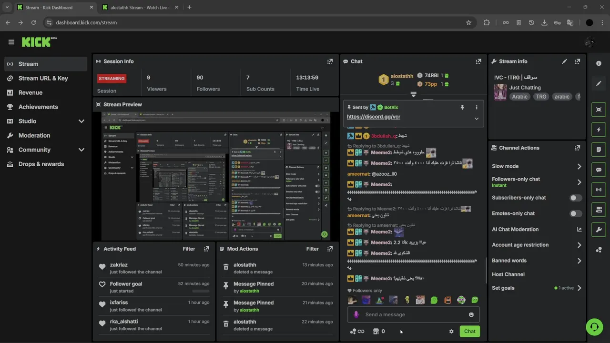
Task: Open the green headset support button
Action: (x=594, y=327)
